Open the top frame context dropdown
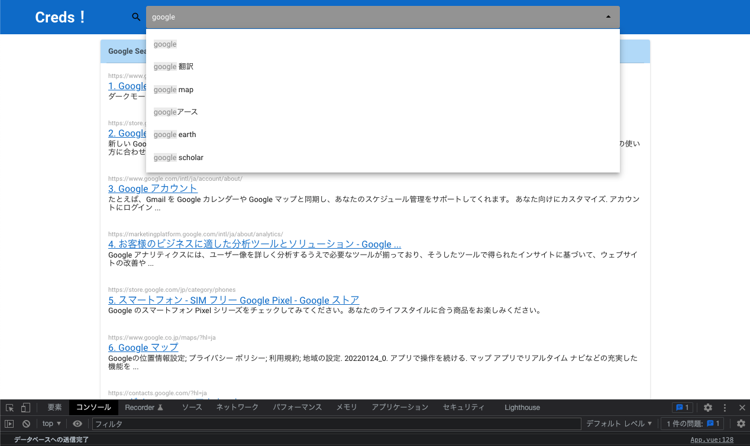This screenshot has width=750, height=446. click(51, 424)
